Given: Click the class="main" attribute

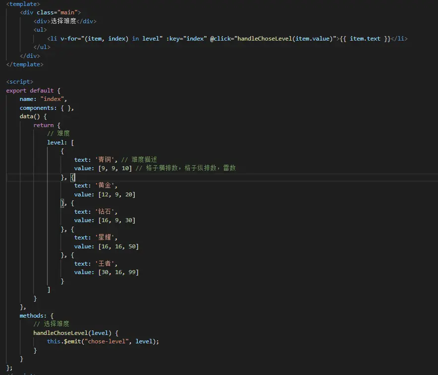Looking at the screenshot, I should coord(57,12).
